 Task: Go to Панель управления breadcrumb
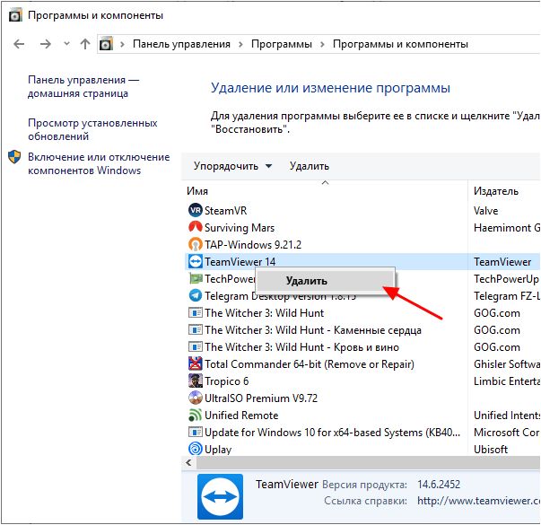point(181,44)
